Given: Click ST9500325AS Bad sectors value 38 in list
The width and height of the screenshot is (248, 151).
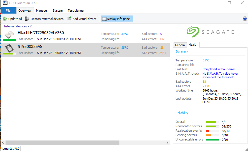Looking at the screenshot, I should point(162,48).
